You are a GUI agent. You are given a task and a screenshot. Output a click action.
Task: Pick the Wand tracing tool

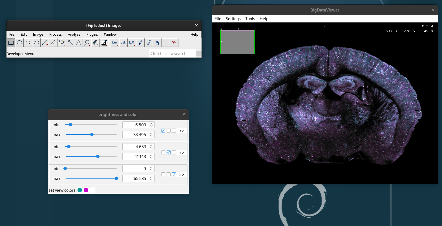click(70, 43)
